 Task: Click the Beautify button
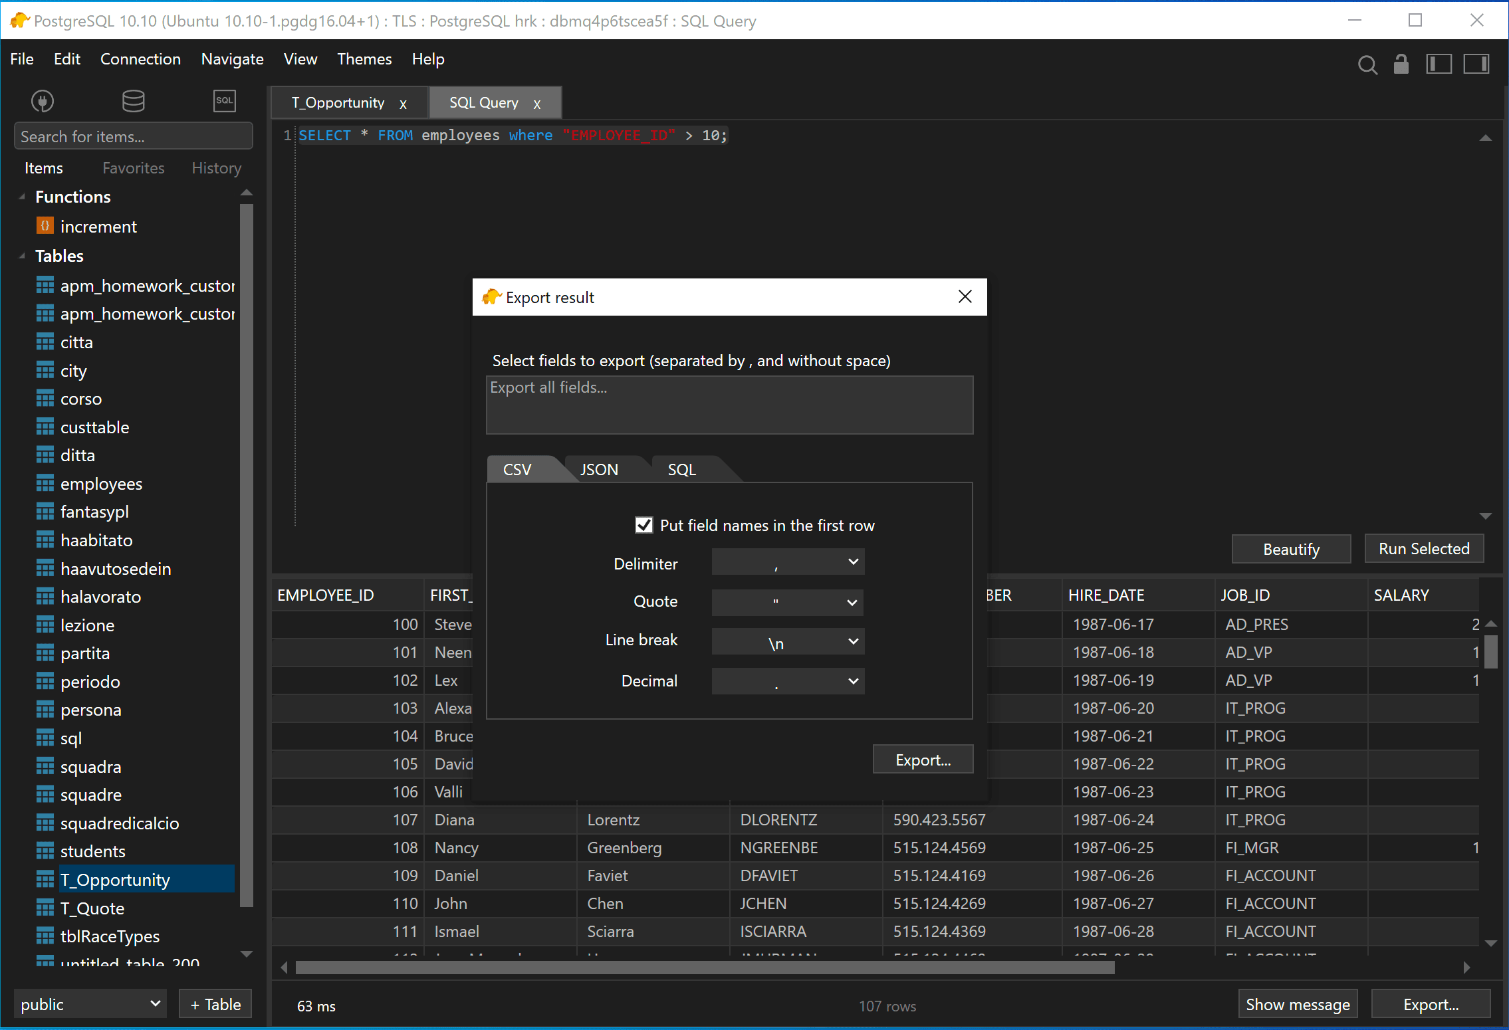pyautogui.click(x=1291, y=549)
